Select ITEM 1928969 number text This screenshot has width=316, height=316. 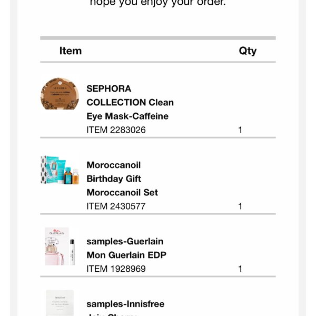click(x=116, y=269)
